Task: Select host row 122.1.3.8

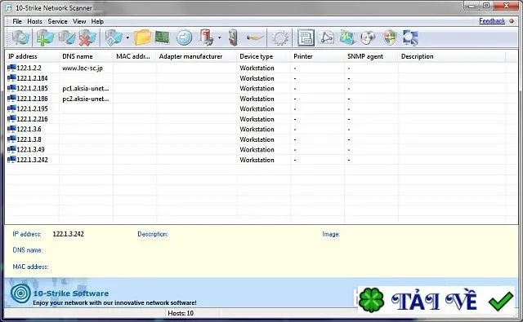Action: click(x=261, y=139)
